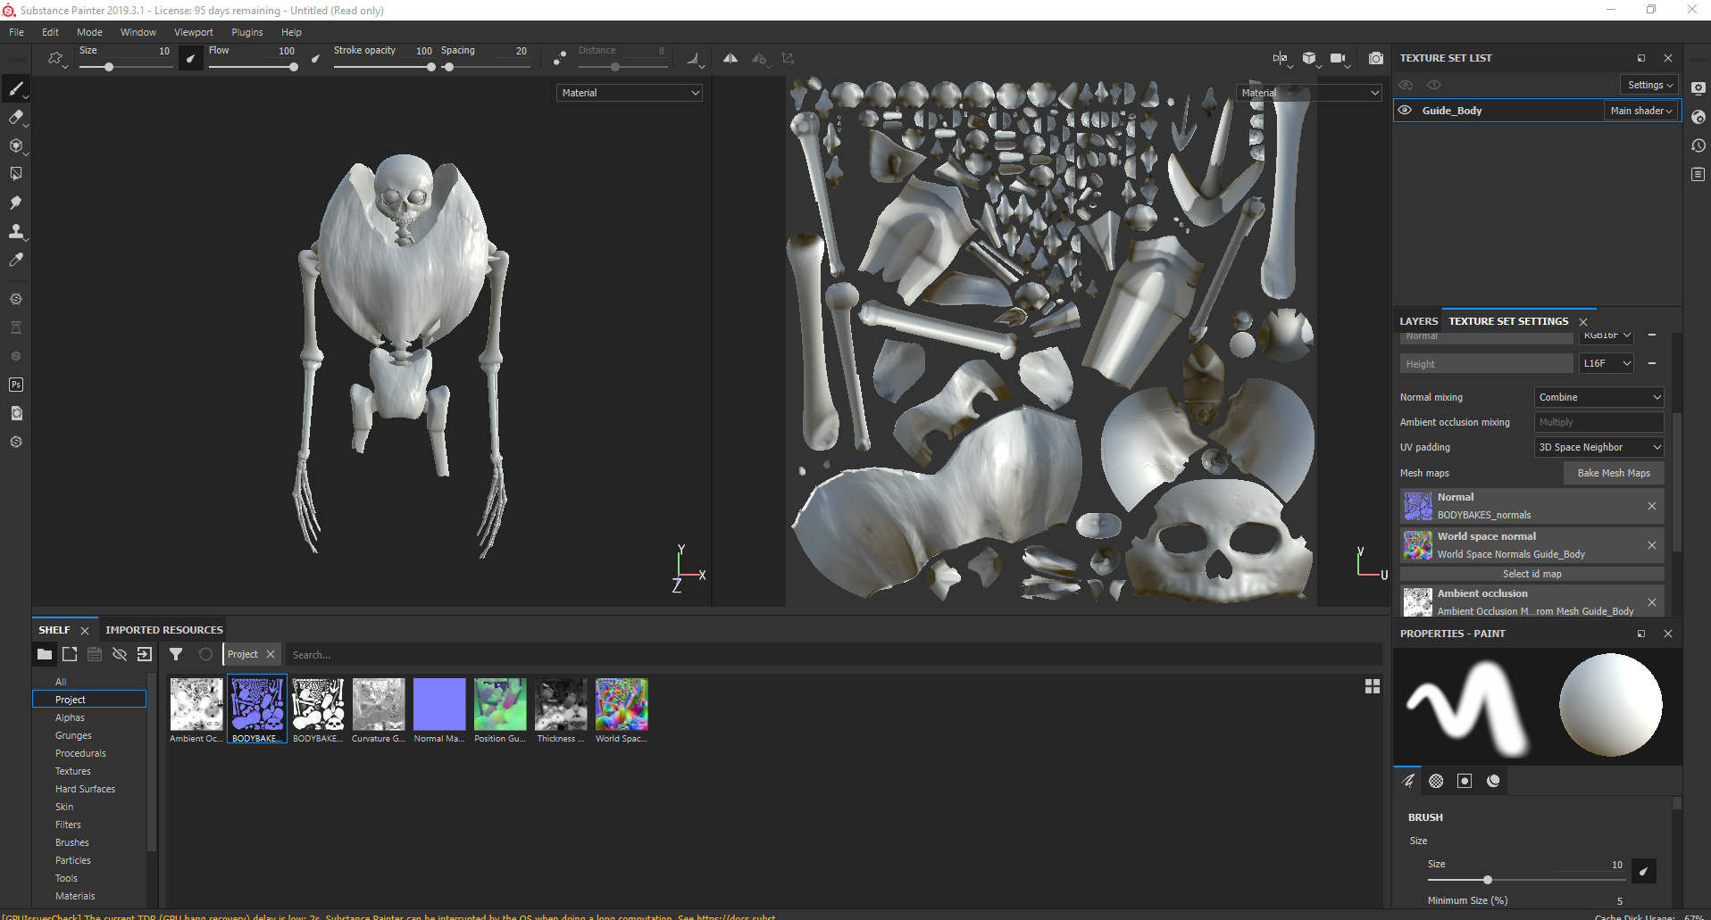Pick the Smudge tool
The image size is (1711, 920).
[15, 203]
